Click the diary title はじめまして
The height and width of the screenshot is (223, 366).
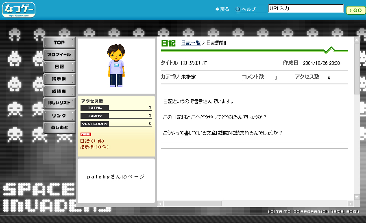pos(194,63)
